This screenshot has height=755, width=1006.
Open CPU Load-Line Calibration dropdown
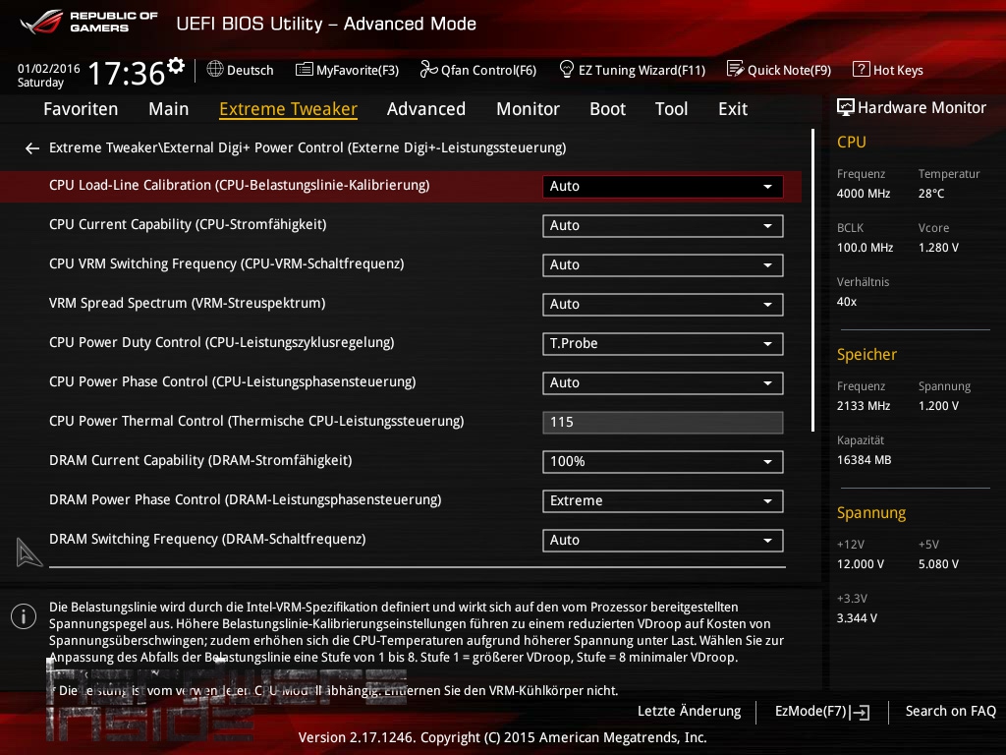click(663, 186)
